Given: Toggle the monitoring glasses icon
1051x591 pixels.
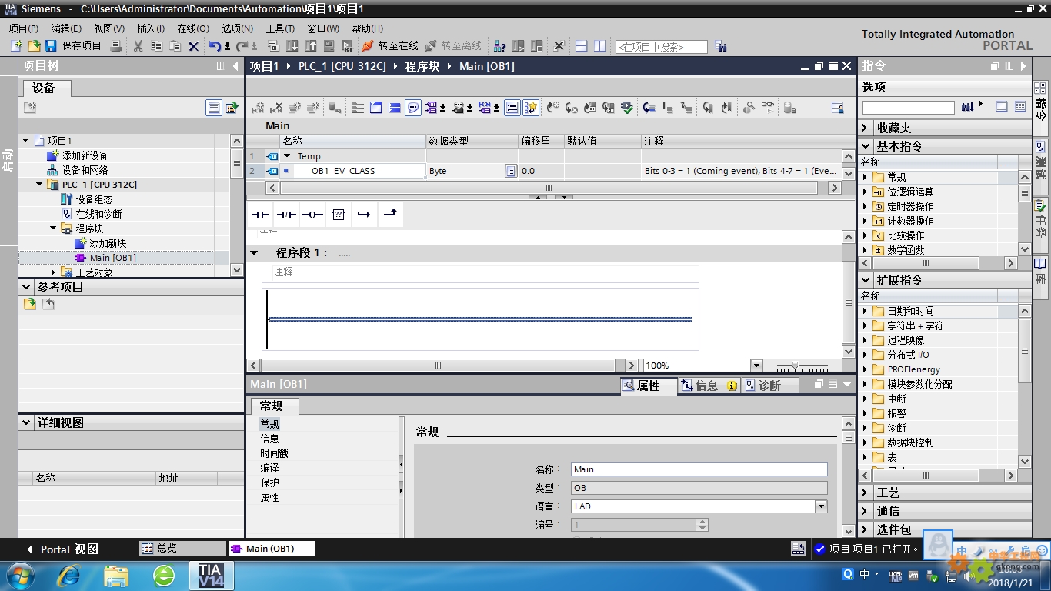Looking at the screenshot, I should coord(768,108).
